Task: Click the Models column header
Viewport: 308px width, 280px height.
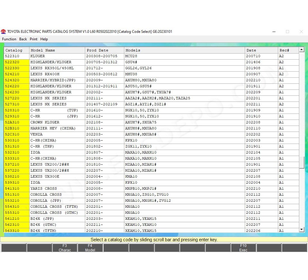Action: coord(185,50)
